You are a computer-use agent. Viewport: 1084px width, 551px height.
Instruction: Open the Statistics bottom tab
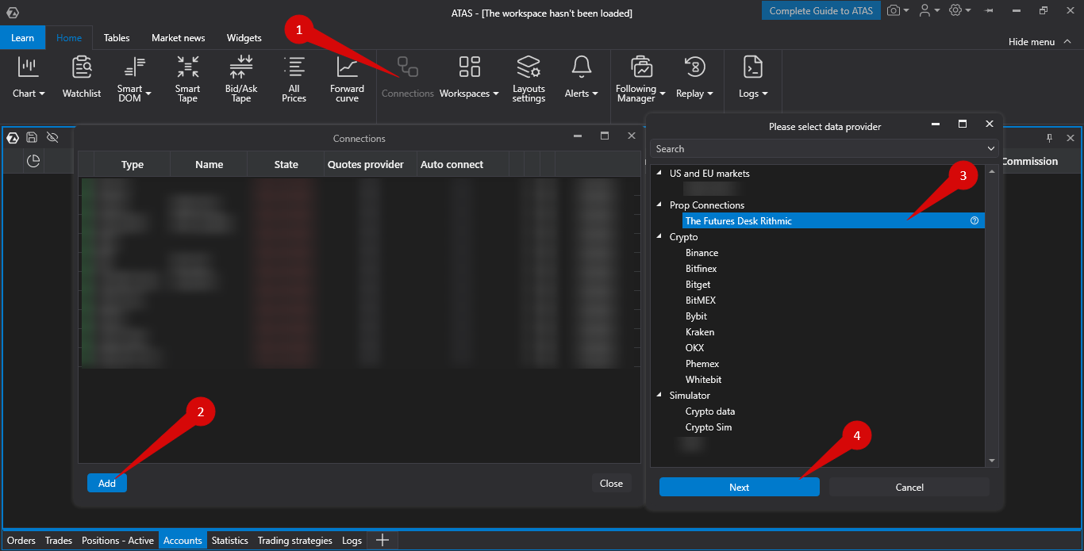230,541
